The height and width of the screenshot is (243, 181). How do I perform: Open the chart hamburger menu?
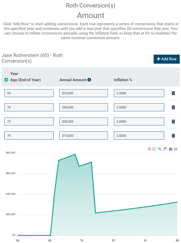(x=176, y=149)
